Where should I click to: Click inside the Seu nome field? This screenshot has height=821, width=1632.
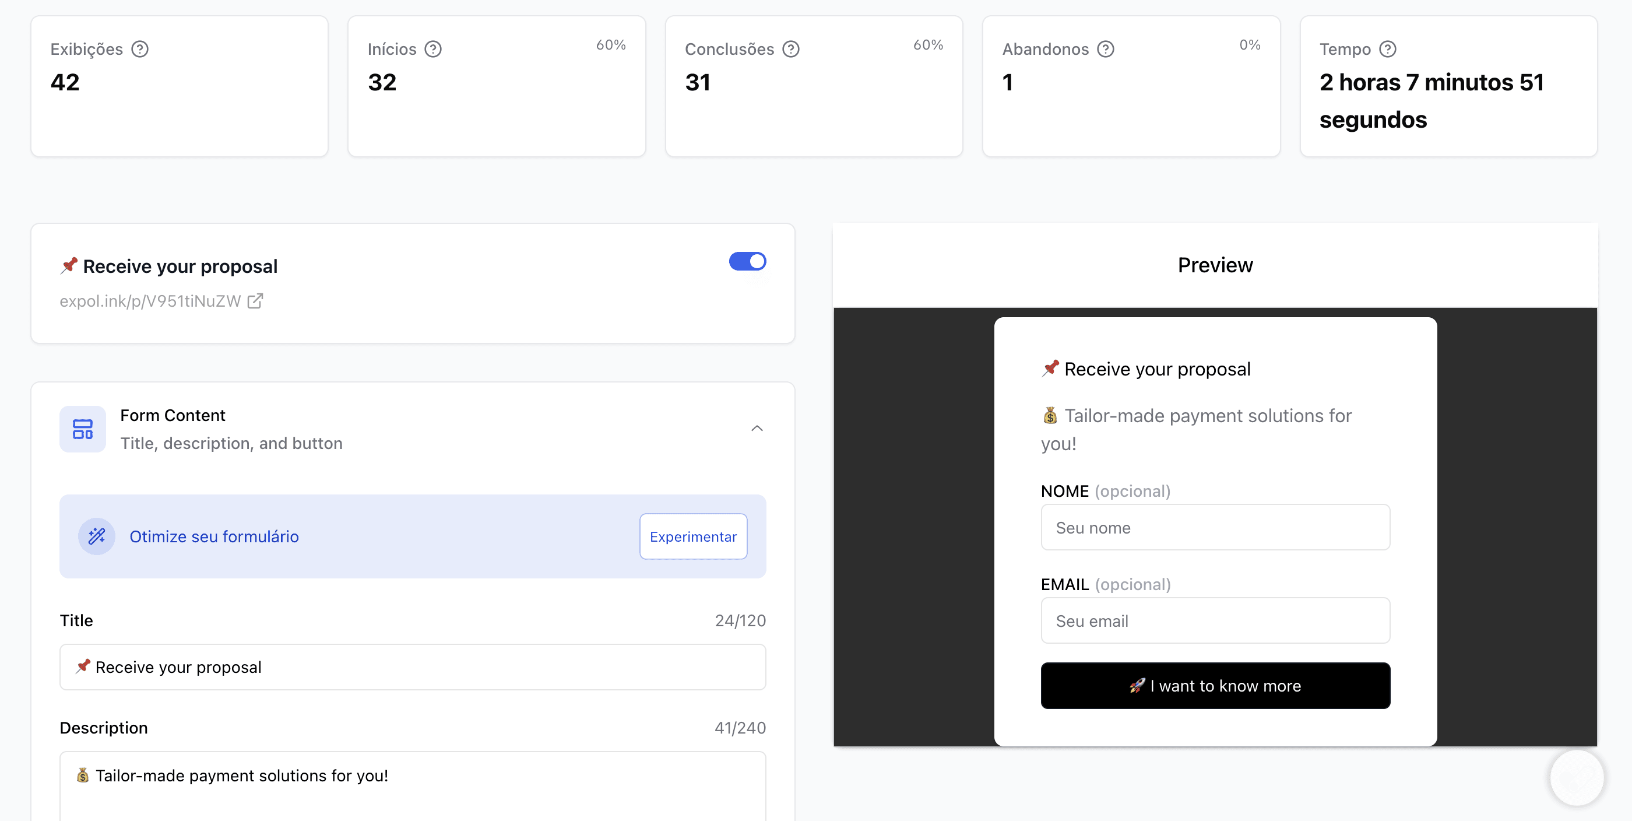coord(1215,527)
